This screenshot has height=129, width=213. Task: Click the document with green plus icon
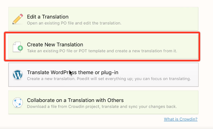coord(18,47)
